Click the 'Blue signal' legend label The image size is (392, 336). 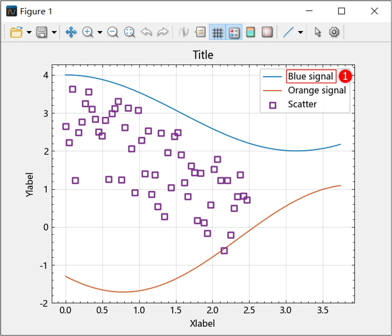click(x=310, y=76)
